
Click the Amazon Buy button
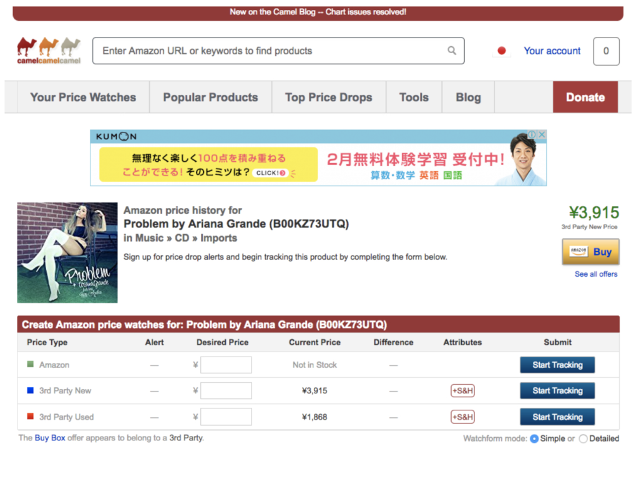coord(590,252)
